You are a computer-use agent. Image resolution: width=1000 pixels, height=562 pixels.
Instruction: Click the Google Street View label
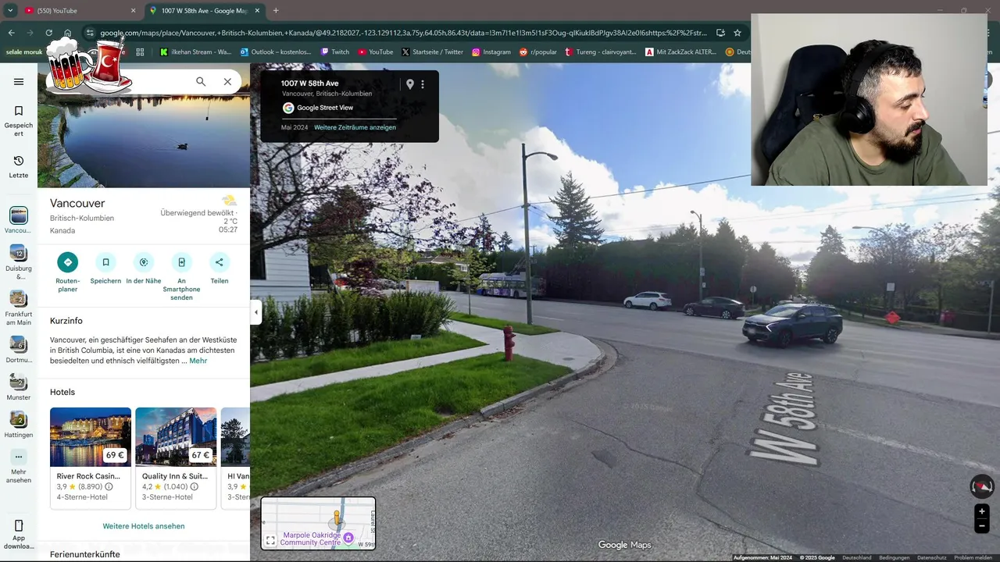click(x=325, y=108)
